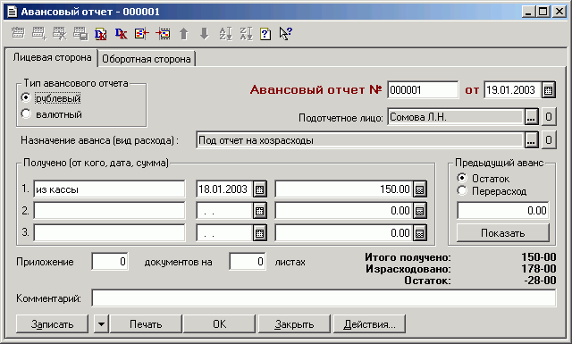Click the Комментарий text field
The height and width of the screenshot is (344, 572).
(324, 298)
